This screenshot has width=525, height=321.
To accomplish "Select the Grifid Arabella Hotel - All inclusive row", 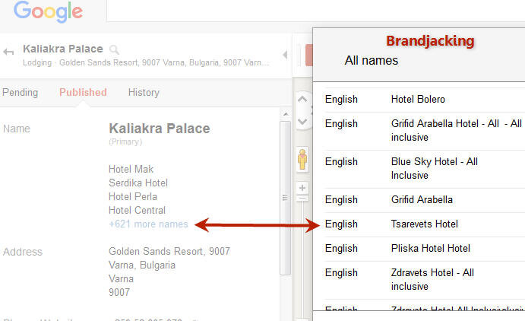I will pyautogui.click(x=424, y=131).
